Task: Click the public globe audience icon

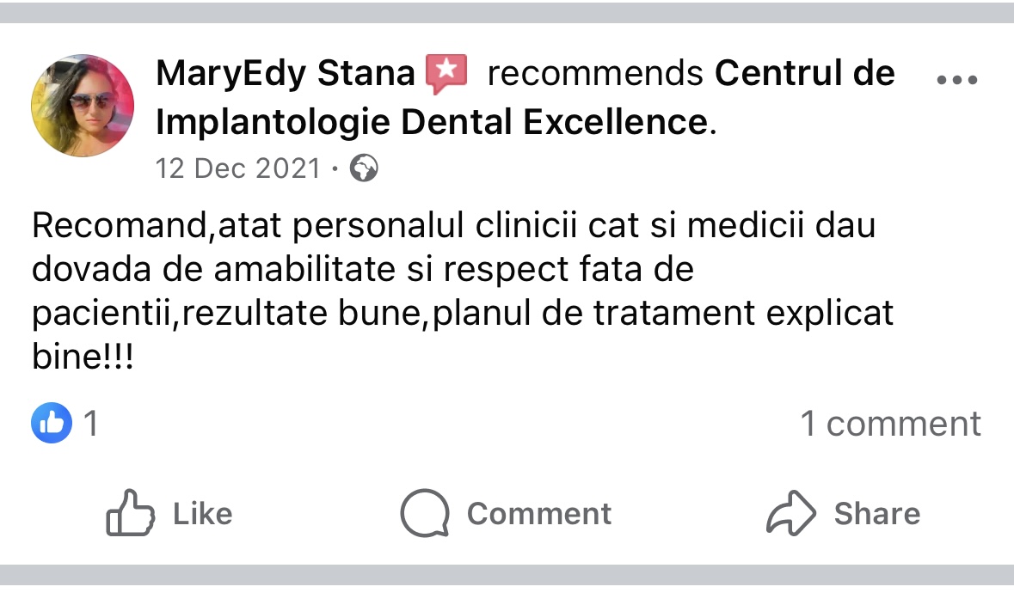Action: pyautogui.click(x=364, y=168)
